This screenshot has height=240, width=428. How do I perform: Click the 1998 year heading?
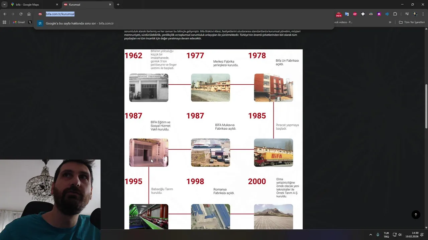pos(195,182)
